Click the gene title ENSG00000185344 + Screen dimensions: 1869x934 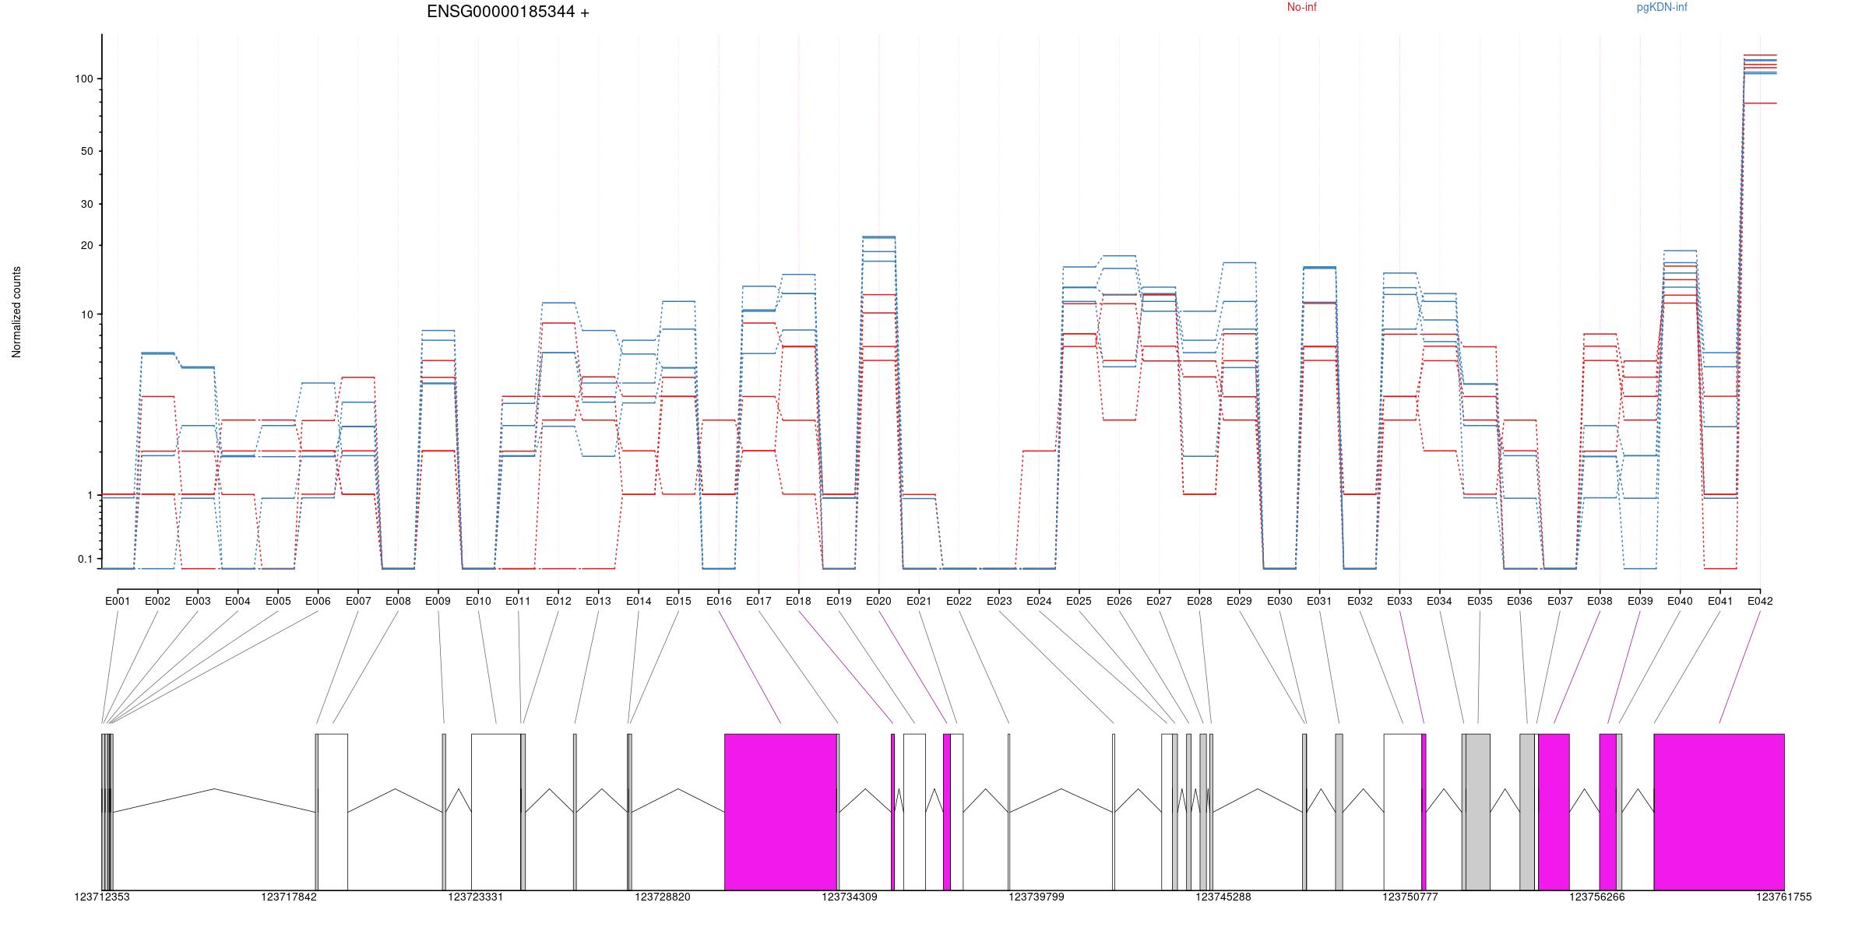click(x=508, y=12)
